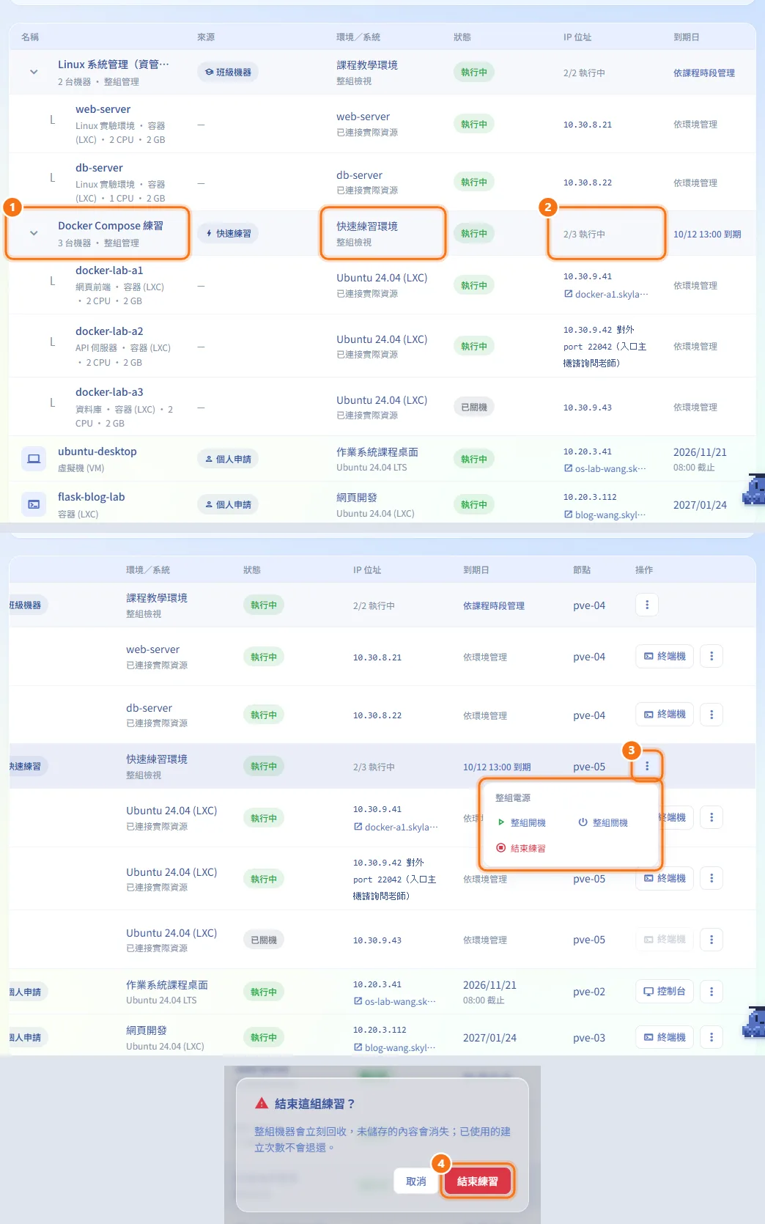Open three-dot menu on the pve-03 row
This screenshot has height=1224, width=765.
pos(712,1037)
